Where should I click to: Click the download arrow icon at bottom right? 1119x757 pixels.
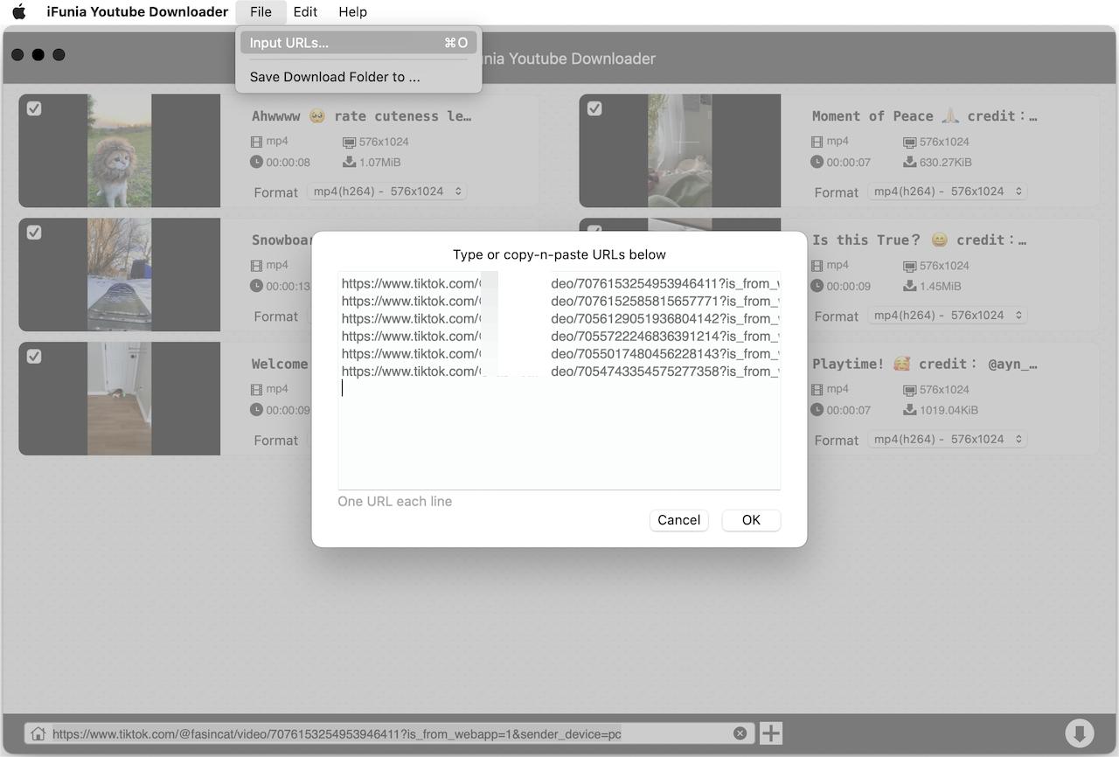1079,733
